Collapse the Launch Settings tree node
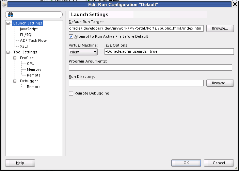Image resolution: width=239 pixels, height=171 pixels. click(x=8, y=23)
